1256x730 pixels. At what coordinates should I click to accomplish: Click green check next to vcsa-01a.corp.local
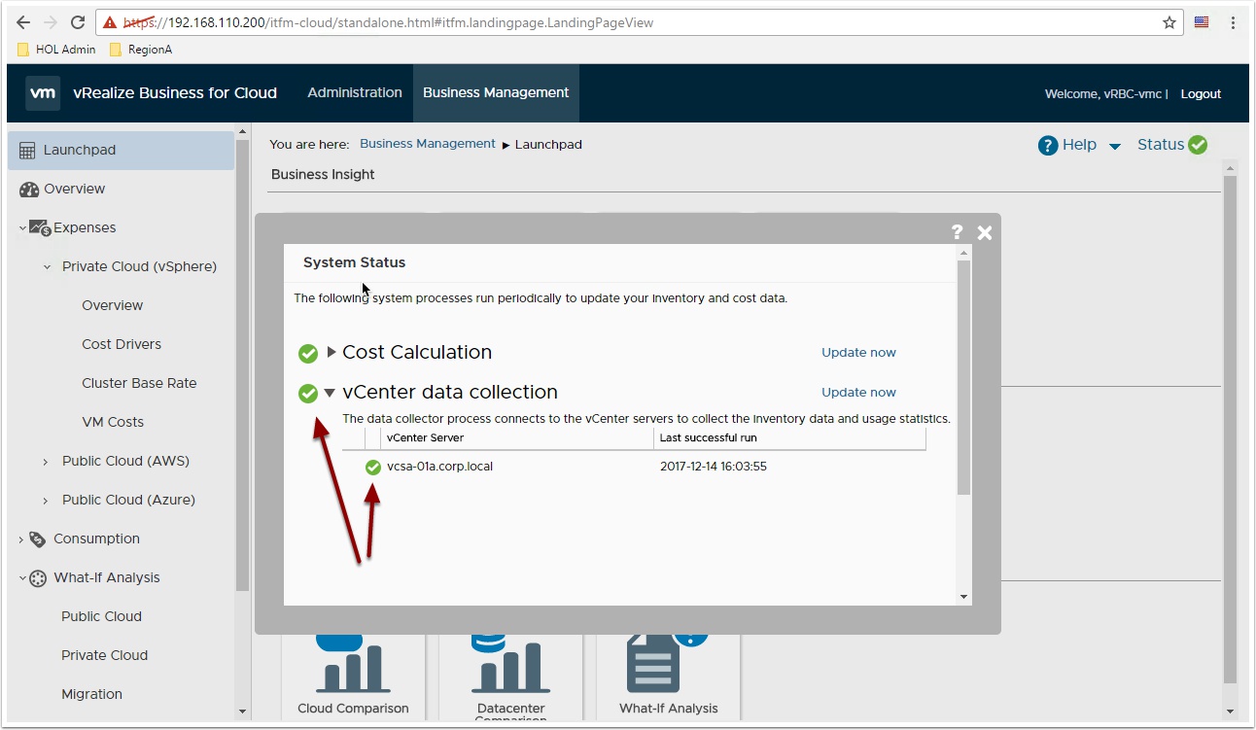click(373, 468)
